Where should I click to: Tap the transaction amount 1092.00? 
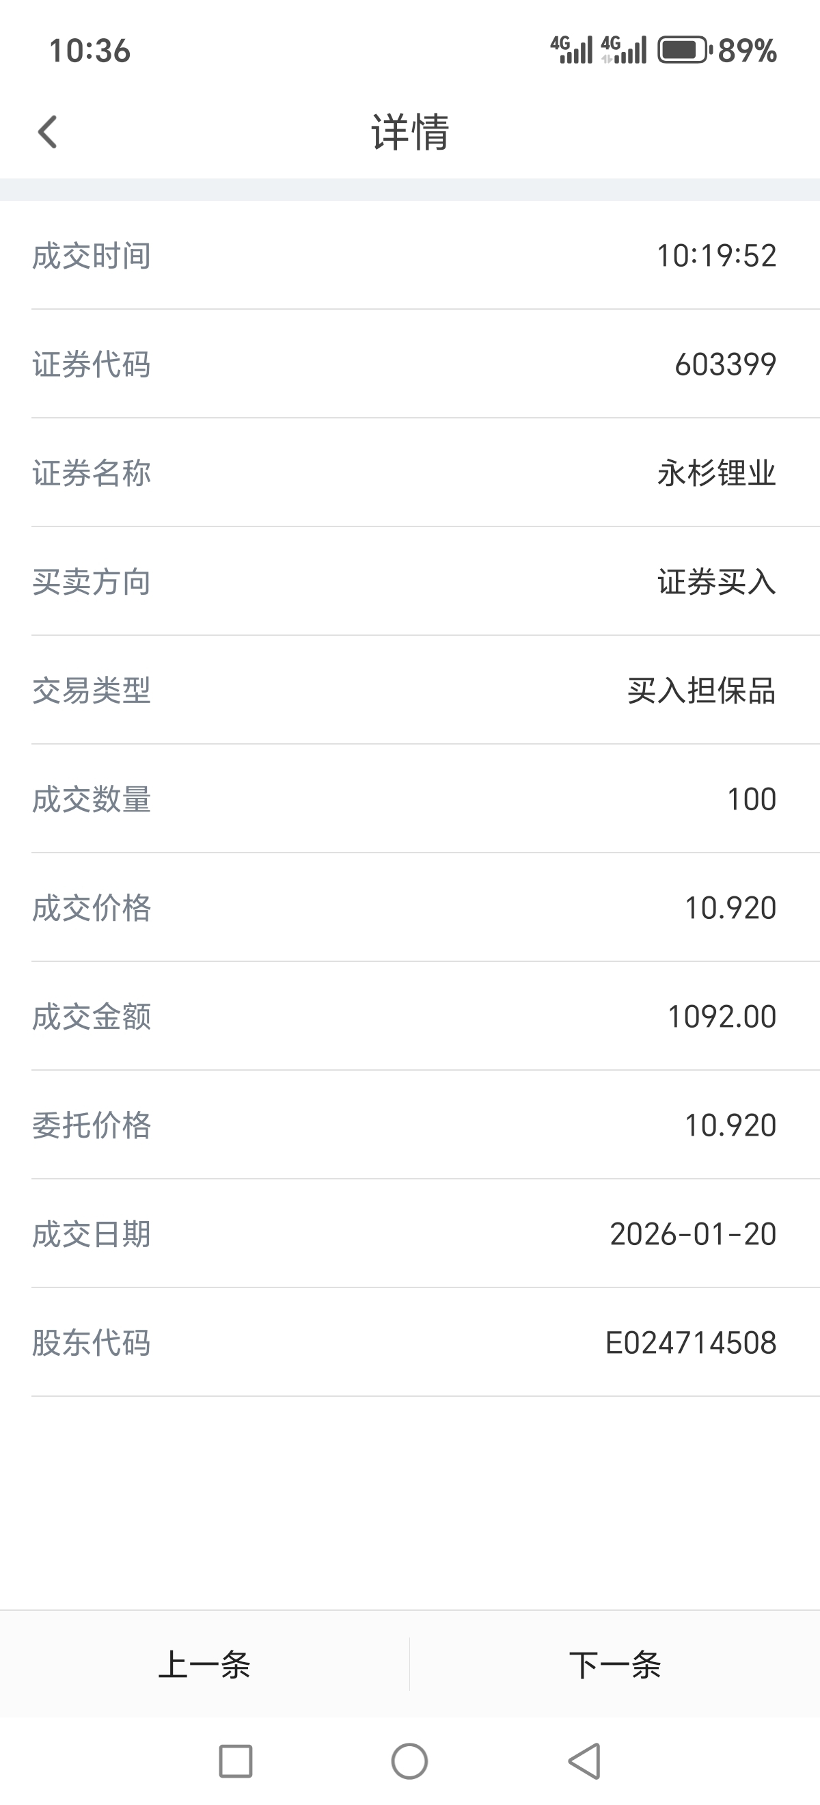point(722,1017)
